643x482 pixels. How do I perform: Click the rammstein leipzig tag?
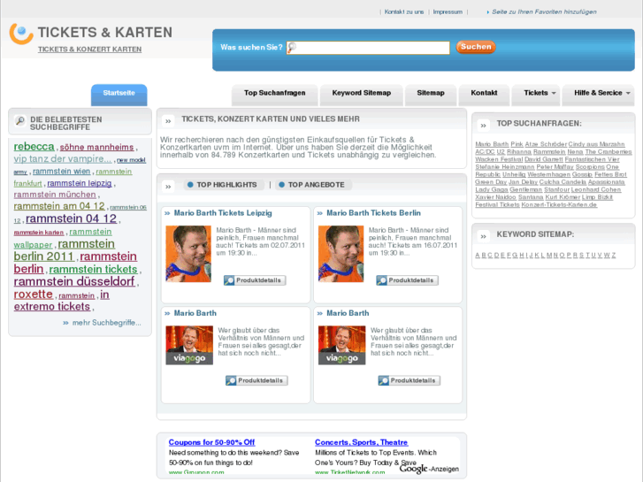coord(79,183)
